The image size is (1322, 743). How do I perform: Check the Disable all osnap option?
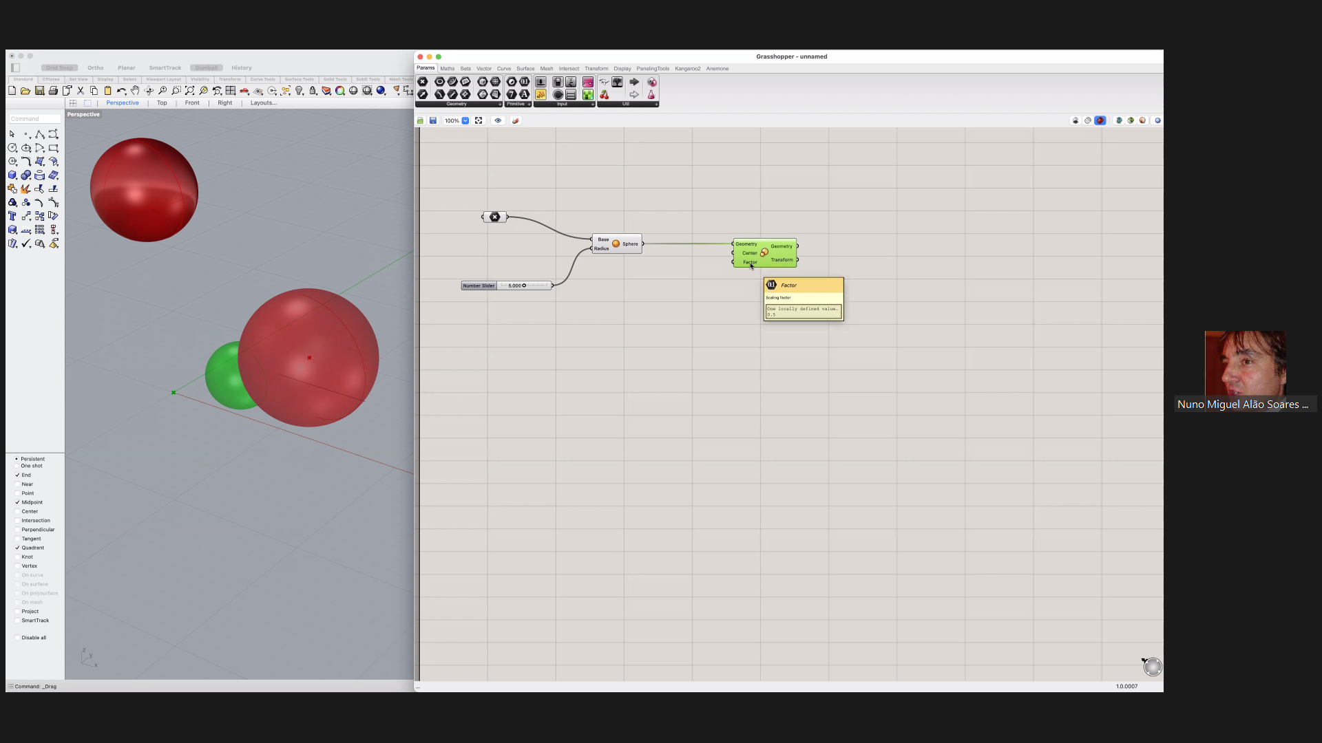tap(17, 638)
